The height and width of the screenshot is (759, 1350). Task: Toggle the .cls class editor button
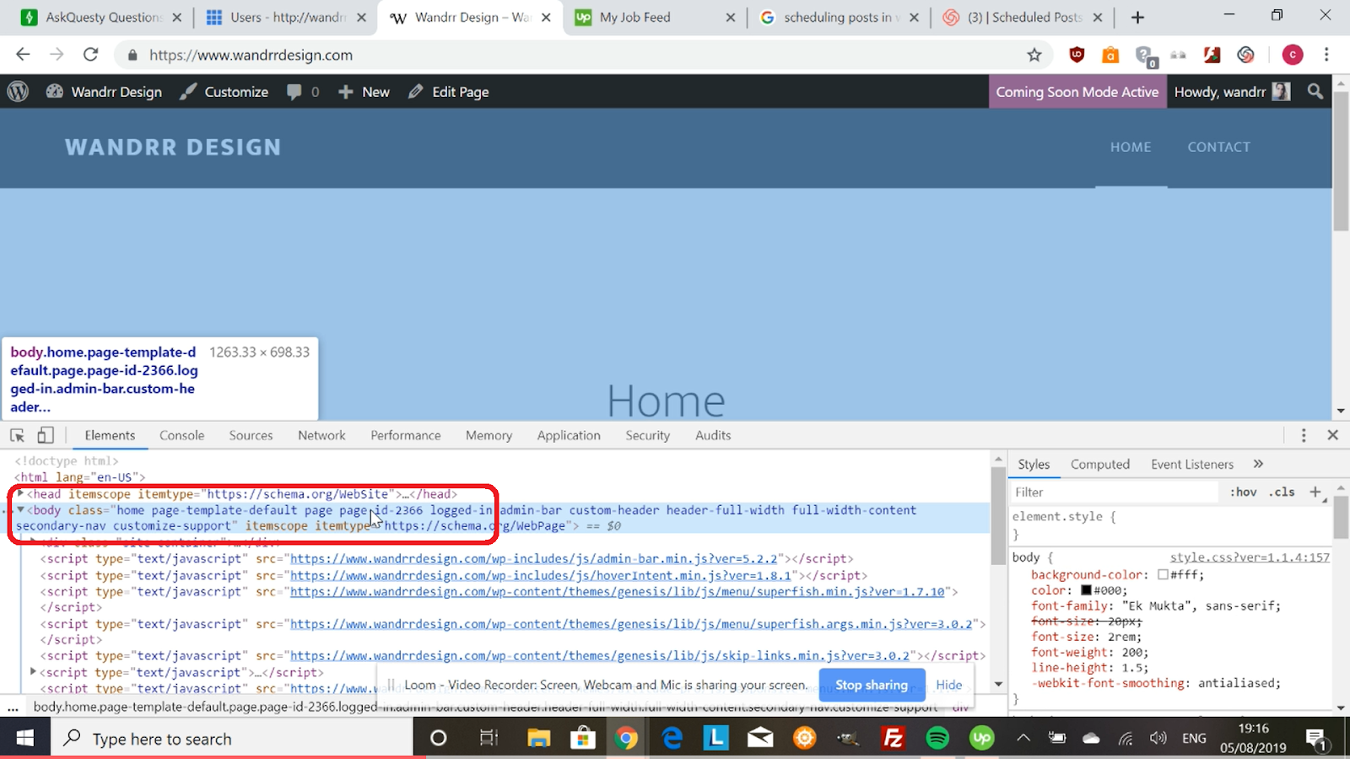tap(1282, 492)
